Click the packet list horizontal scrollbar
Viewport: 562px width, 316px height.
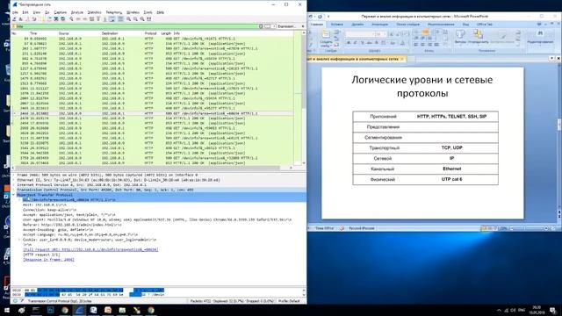click(152, 168)
